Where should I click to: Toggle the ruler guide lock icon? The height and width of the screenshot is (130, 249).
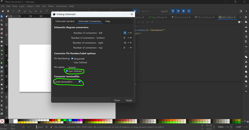[x=6, y=16]
